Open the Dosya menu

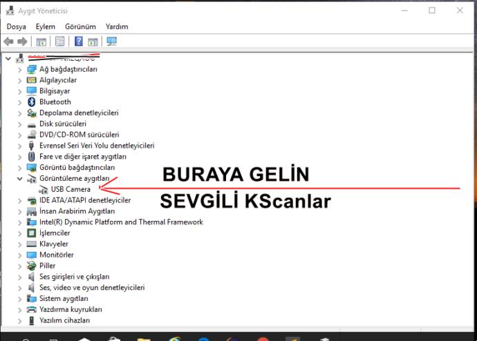point(16,27)
